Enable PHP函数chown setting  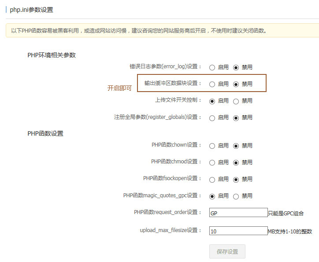point(212,146)
